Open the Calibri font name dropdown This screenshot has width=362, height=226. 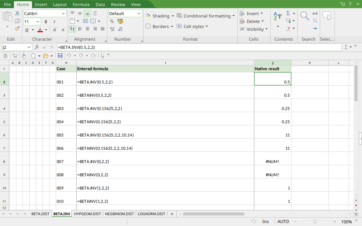(63, 14)
